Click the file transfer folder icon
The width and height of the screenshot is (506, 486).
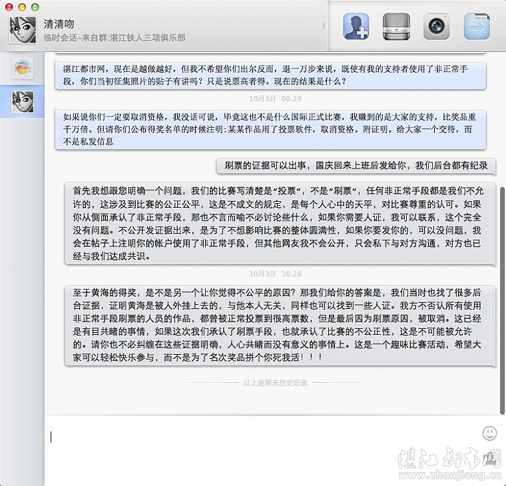(x=476, y=27)
